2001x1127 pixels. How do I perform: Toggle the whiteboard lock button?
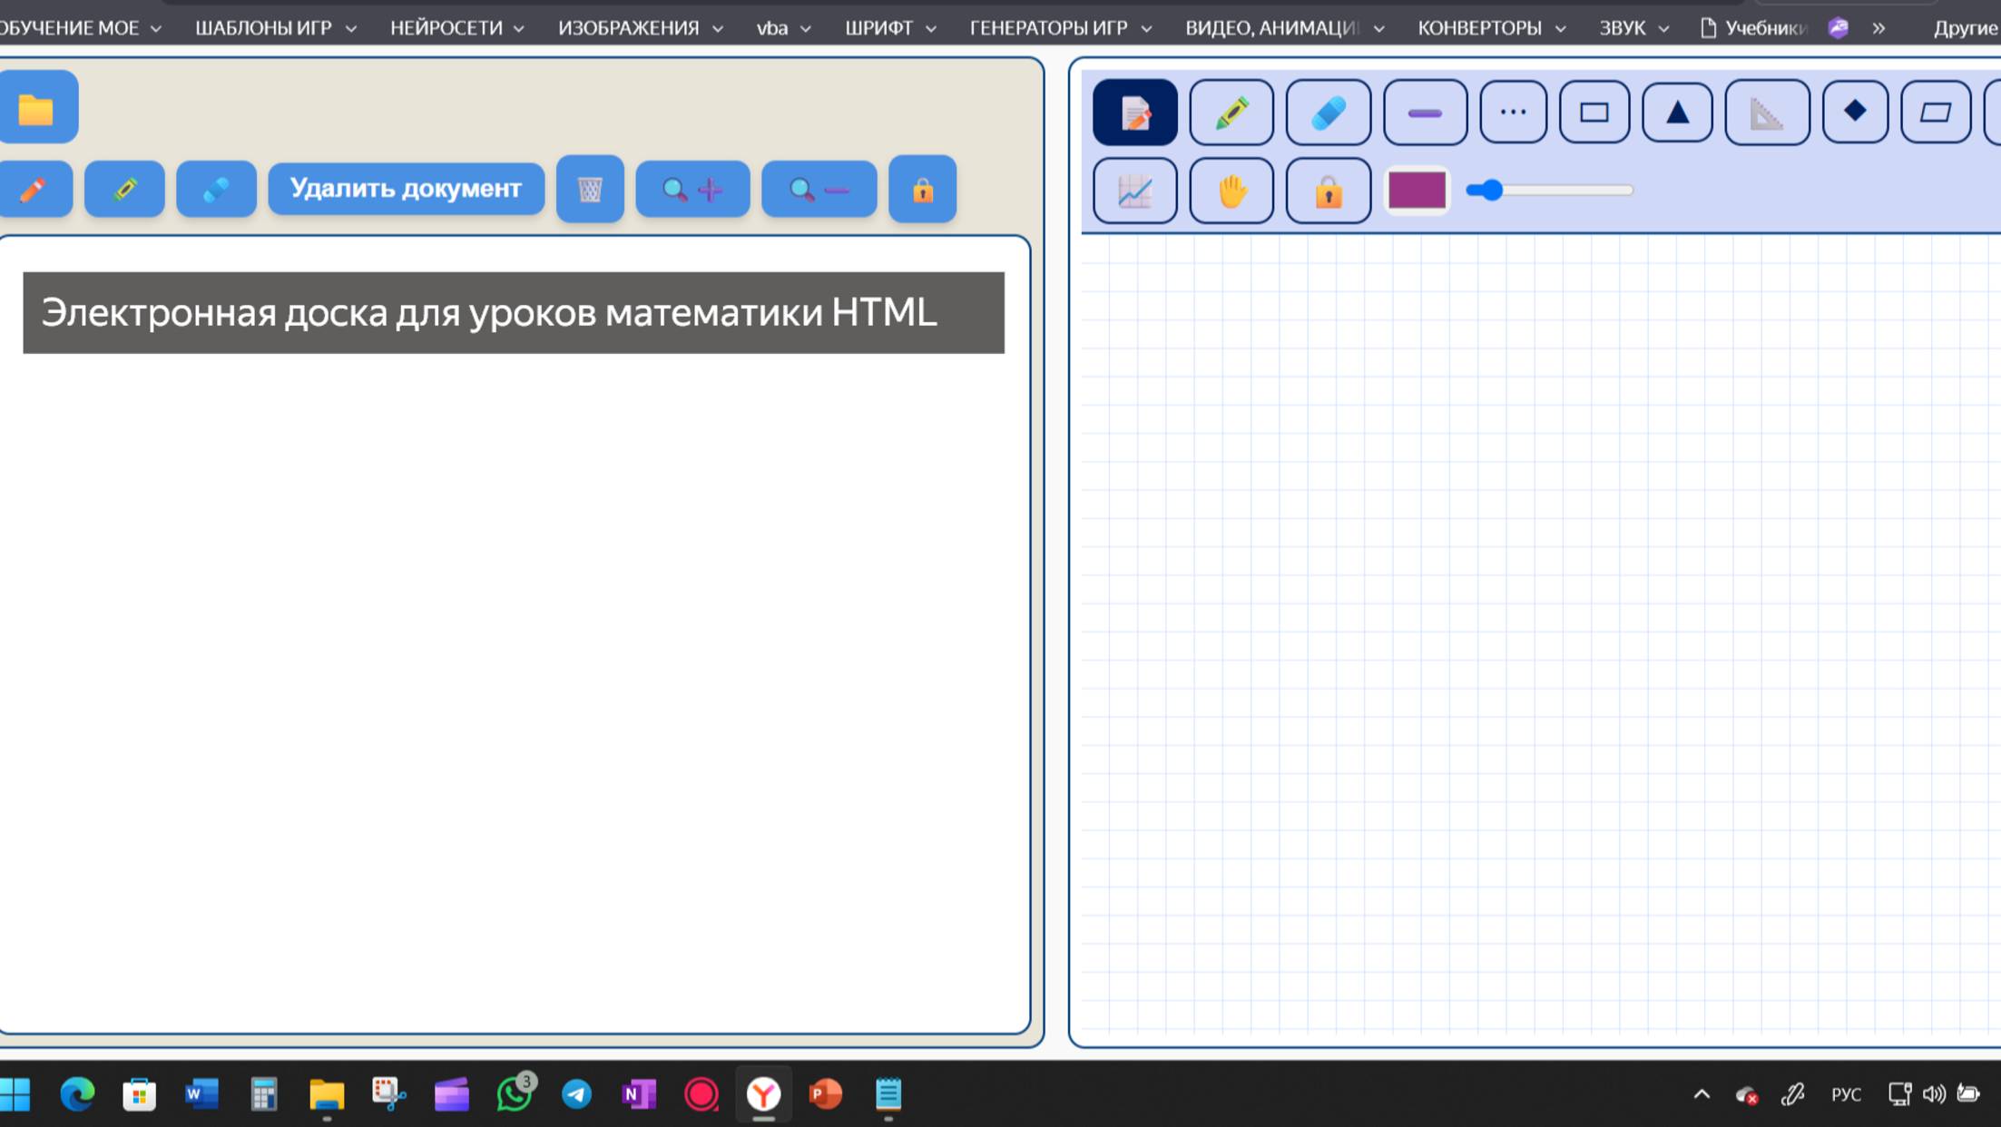[x=1328, y=191]
